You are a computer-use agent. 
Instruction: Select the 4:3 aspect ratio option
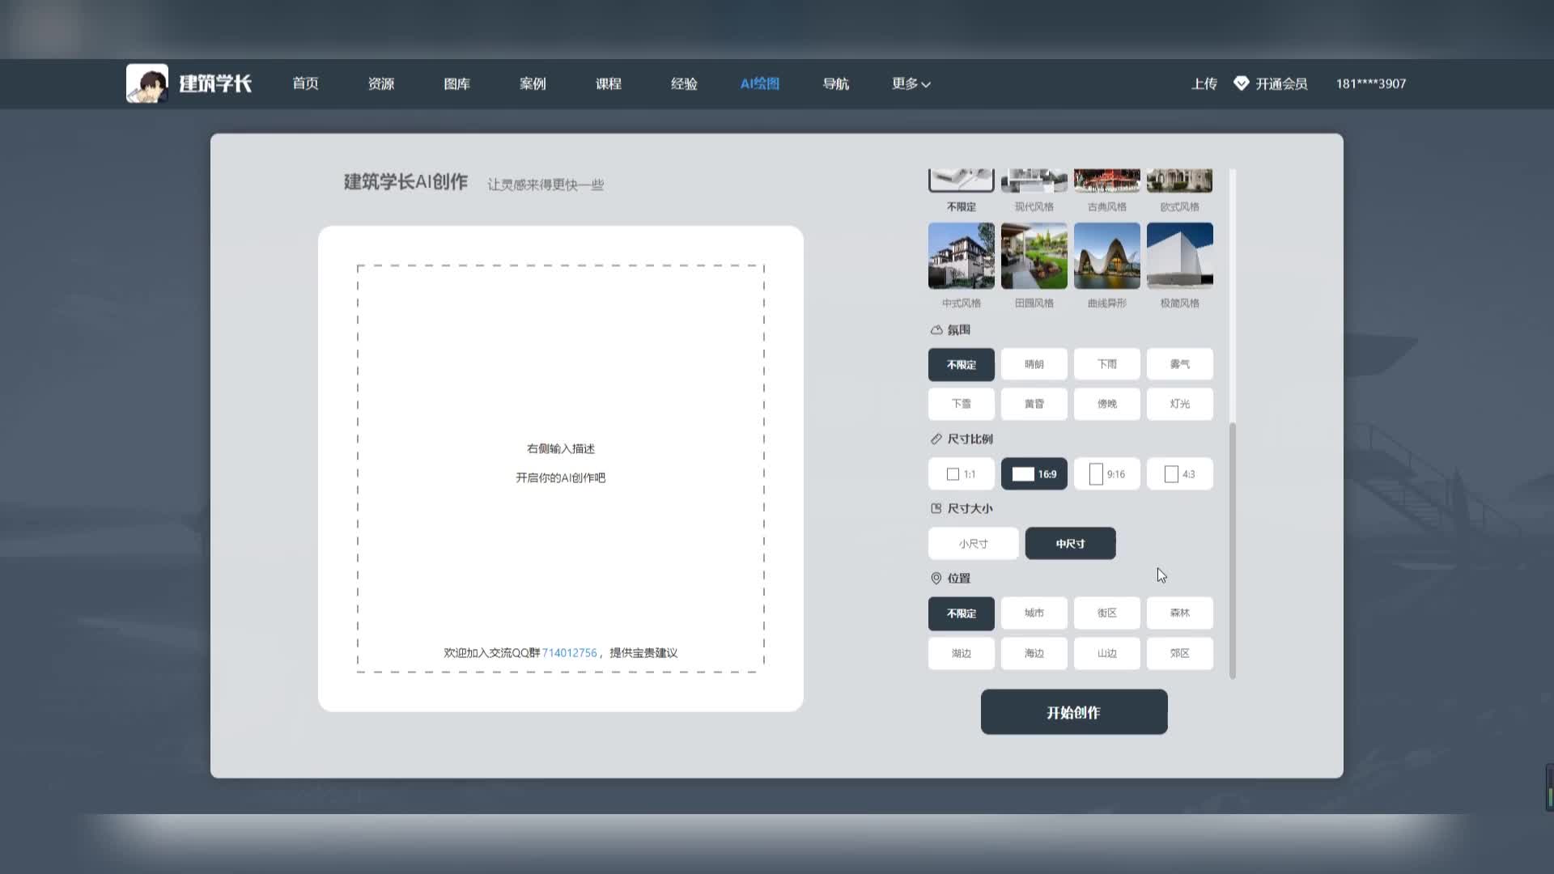[x=1179, y=474]
